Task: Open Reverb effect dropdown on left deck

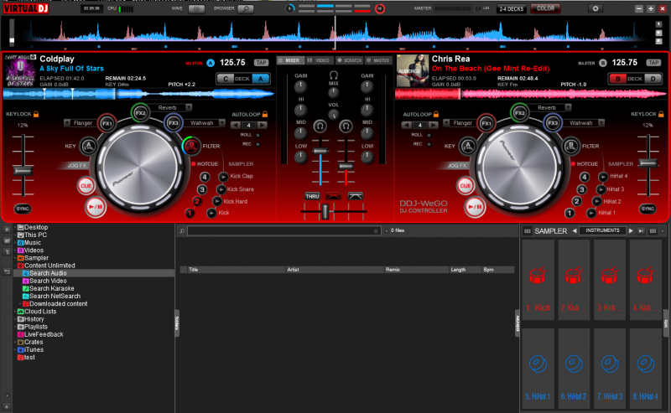Action: 189,107
